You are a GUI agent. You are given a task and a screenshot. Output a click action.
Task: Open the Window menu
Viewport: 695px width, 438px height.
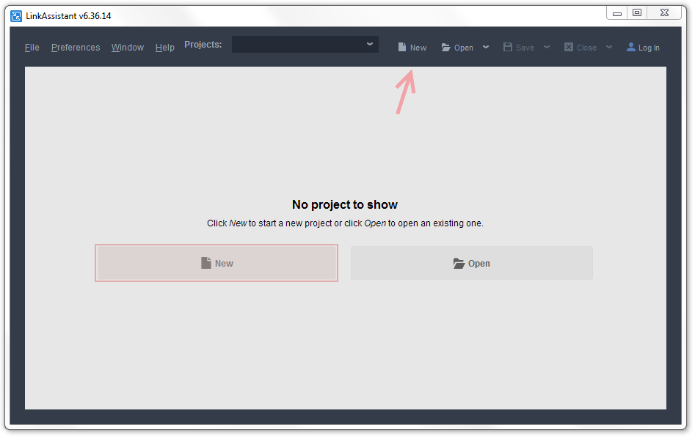tap(128, 48)
